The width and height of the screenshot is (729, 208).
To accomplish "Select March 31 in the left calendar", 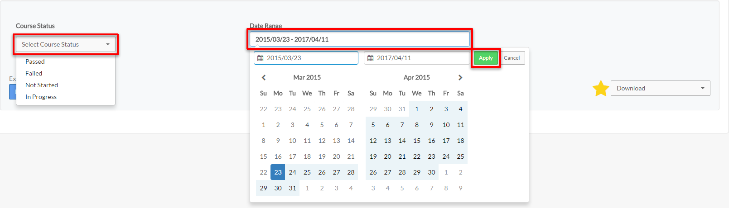I will coord(292,188).
